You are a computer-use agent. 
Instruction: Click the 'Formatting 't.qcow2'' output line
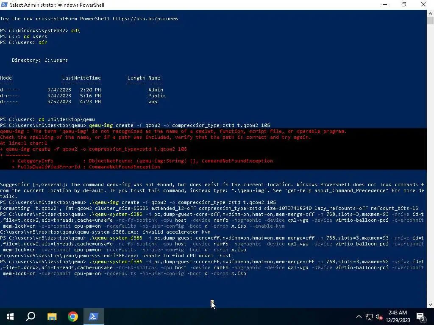209,208
